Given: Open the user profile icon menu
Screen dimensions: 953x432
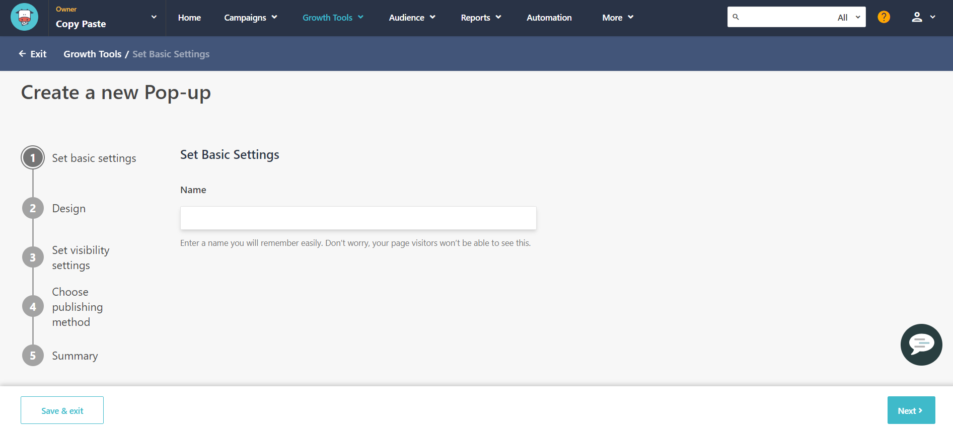Looking at the screenshot, I should 917,17.
